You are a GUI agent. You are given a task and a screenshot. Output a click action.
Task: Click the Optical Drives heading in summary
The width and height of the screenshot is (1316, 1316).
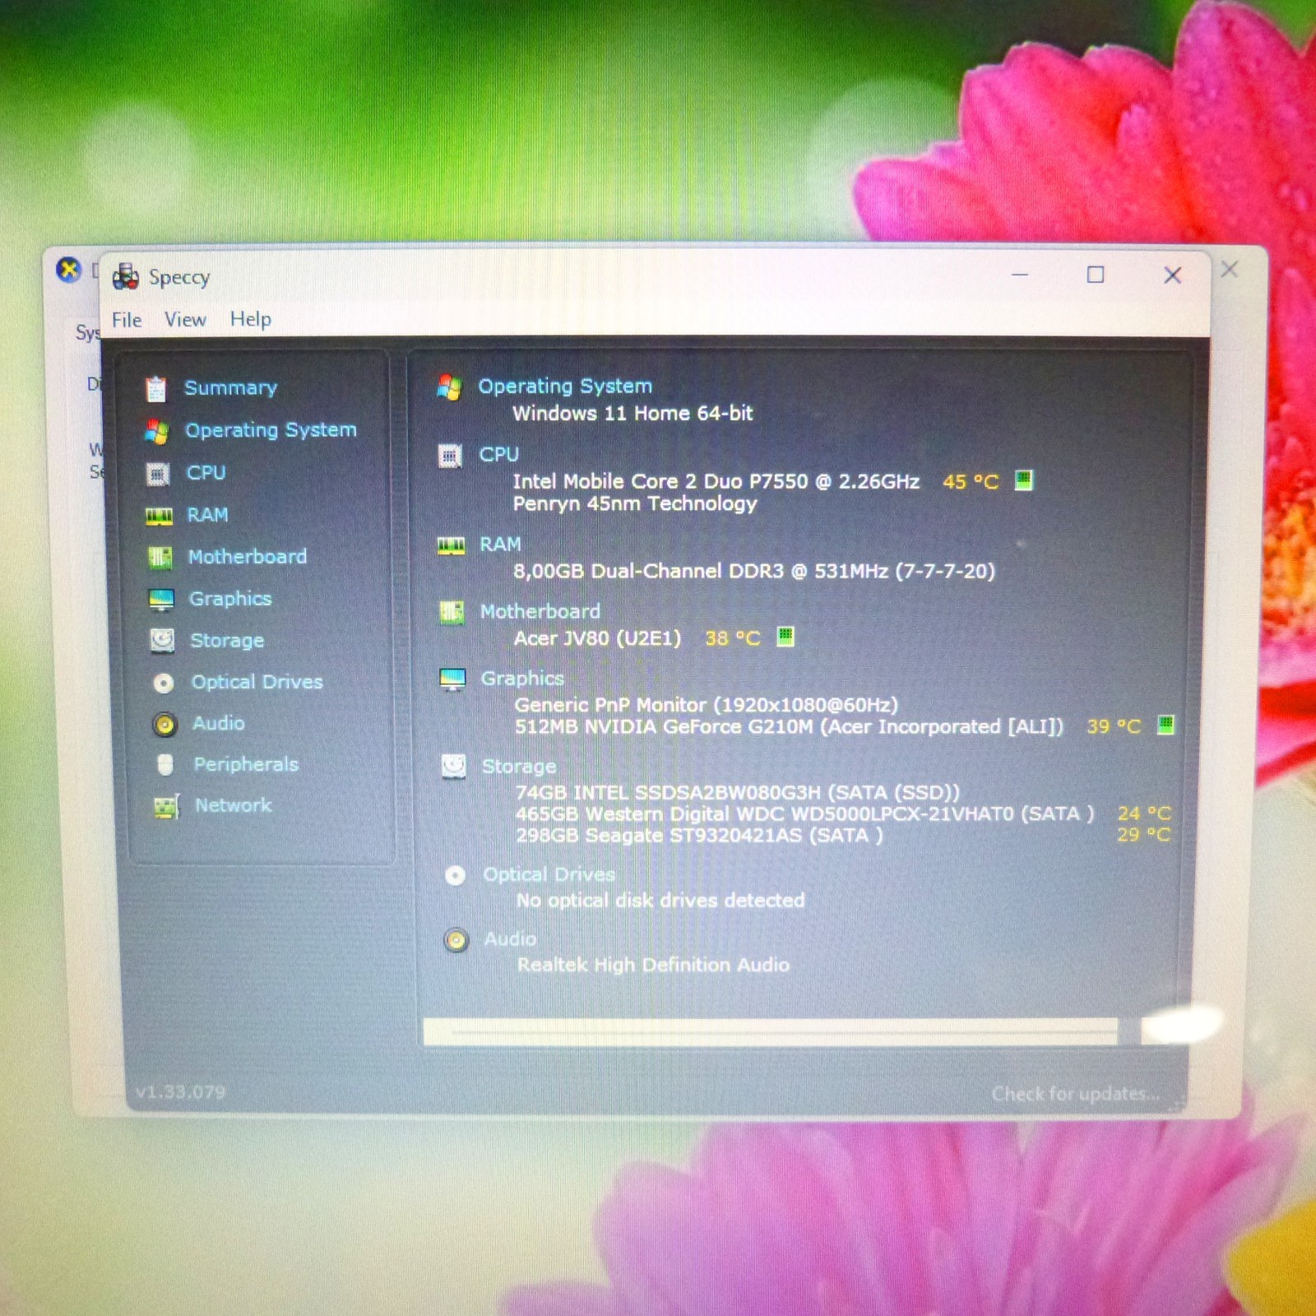(x=549, y=874)
